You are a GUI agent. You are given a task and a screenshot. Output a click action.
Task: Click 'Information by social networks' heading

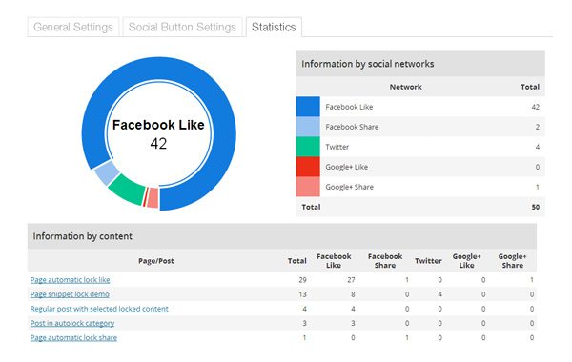[x=368, y=64]
